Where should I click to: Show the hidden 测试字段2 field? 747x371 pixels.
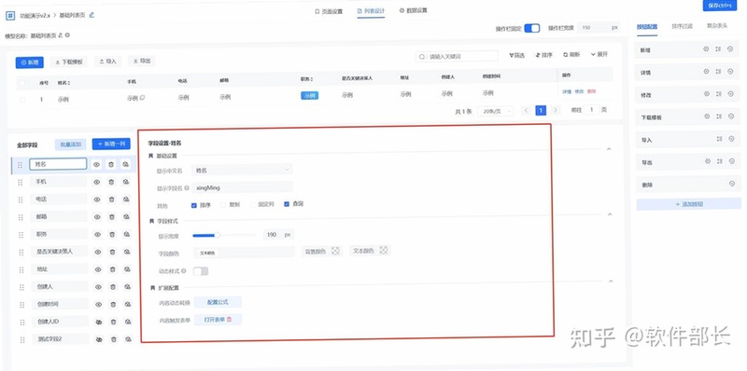99,339
